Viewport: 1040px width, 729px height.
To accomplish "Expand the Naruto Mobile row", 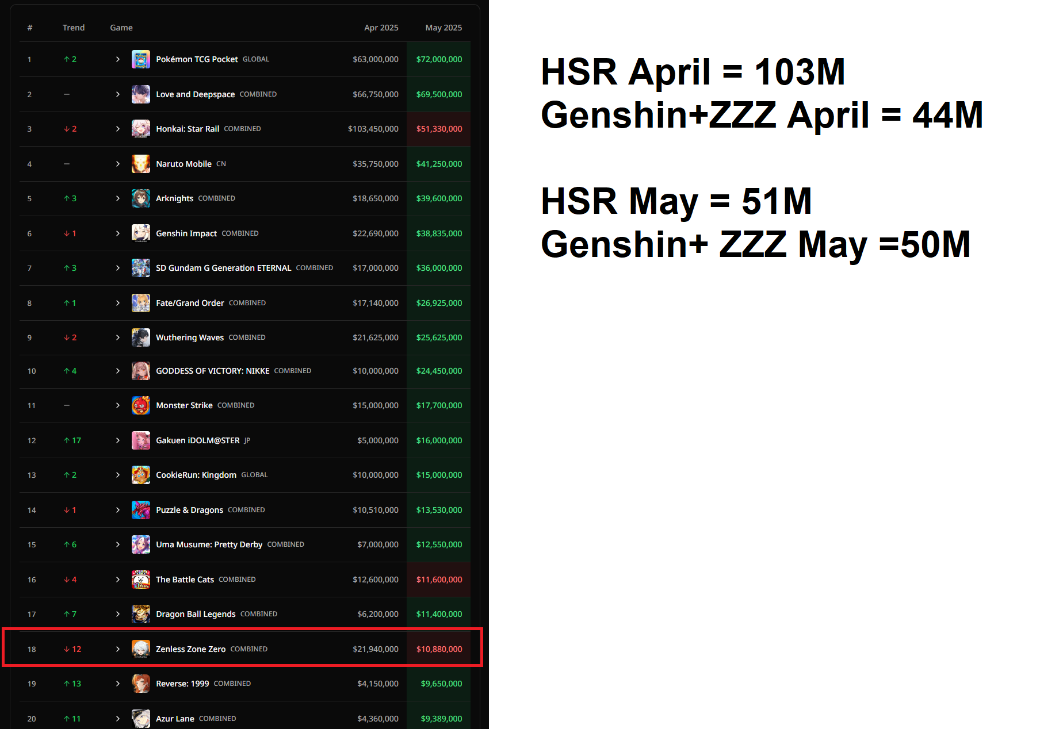I will pyautogui.click(x=118, y=164).
